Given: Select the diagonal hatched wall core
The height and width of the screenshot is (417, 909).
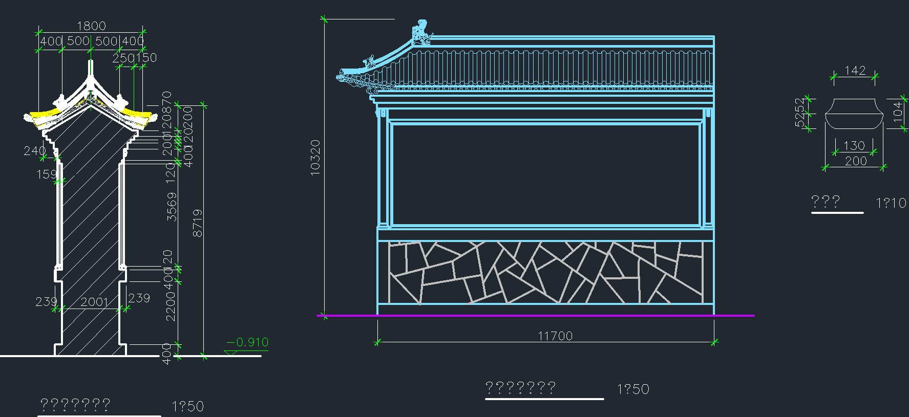Looking at the screenshot, I should coord(90,215).
